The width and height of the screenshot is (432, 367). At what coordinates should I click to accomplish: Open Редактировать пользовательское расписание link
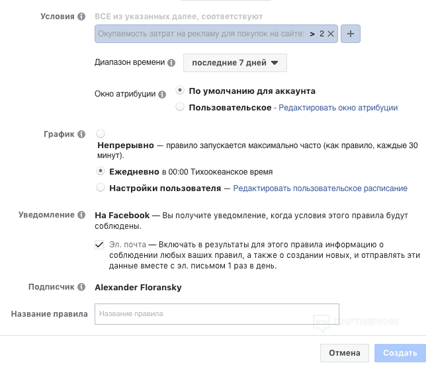(320, 188)
